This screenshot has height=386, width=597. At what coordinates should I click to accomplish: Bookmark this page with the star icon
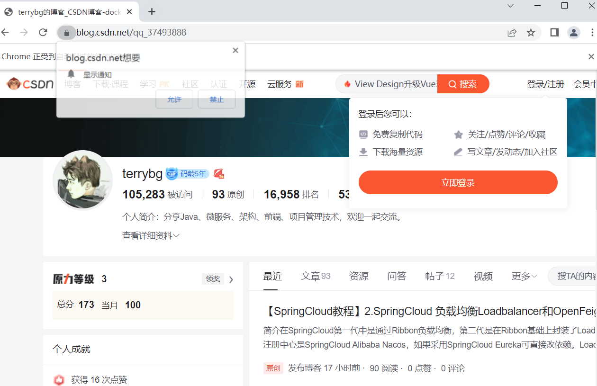(x=531, y=33)
